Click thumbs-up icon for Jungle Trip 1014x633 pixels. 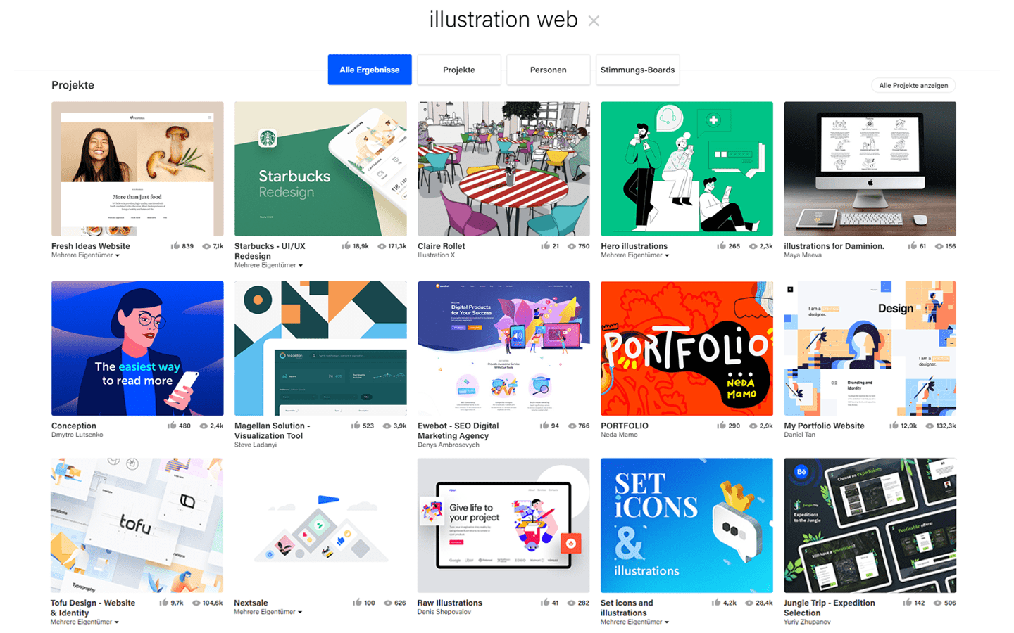tap(907, 603)
